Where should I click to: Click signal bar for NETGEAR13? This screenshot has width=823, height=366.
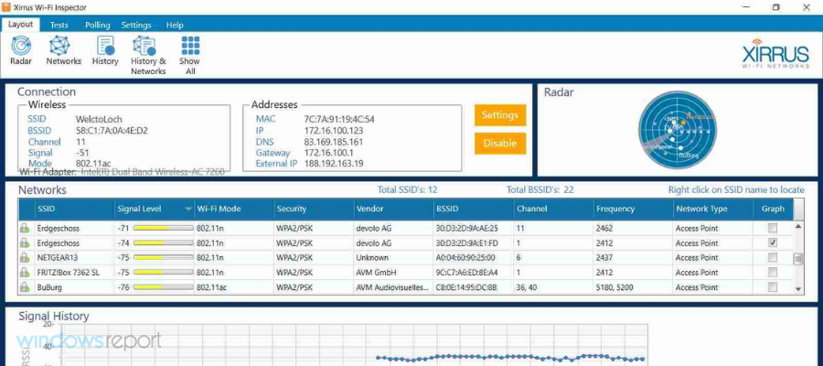click(164, 258)
